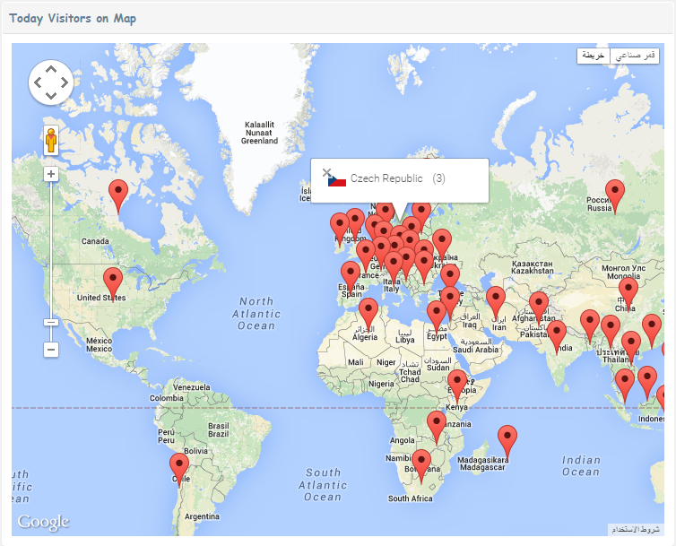Pan the map up with the top arrow

pyautogui.click(x=51, y=69)
